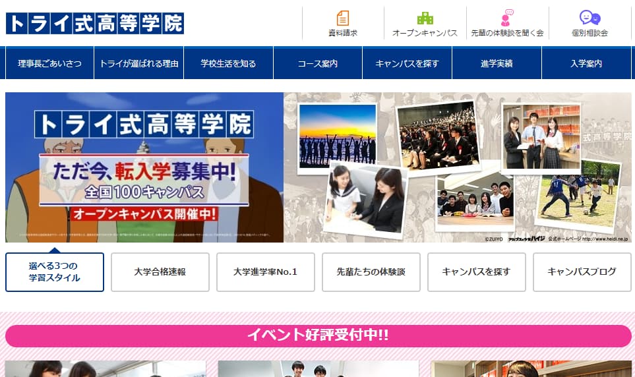635x377 pixels.
Task: Click the トライ式高等学院 header logo
Action: (95, 23)
